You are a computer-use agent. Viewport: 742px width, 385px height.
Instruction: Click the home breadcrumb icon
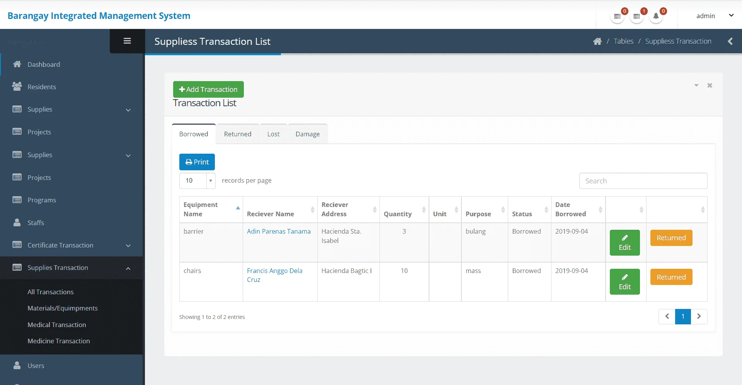click(597, 41)
